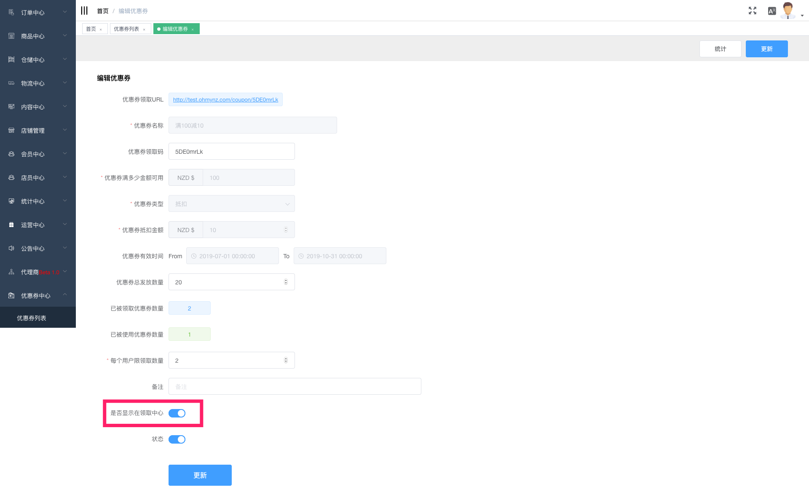Click the hamburger sidebar collapse icon

pyautogui.click(x=84, y=11)
